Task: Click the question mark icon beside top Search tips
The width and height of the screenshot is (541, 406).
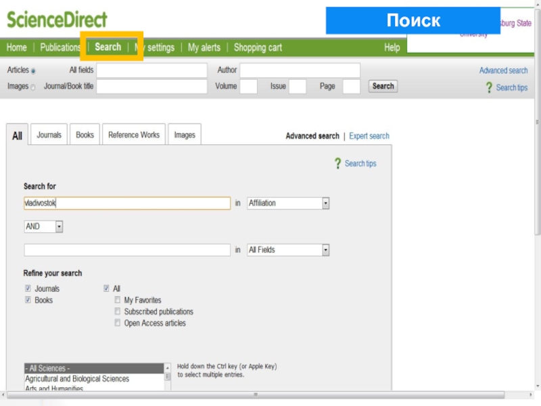Action: pos(489,87)
